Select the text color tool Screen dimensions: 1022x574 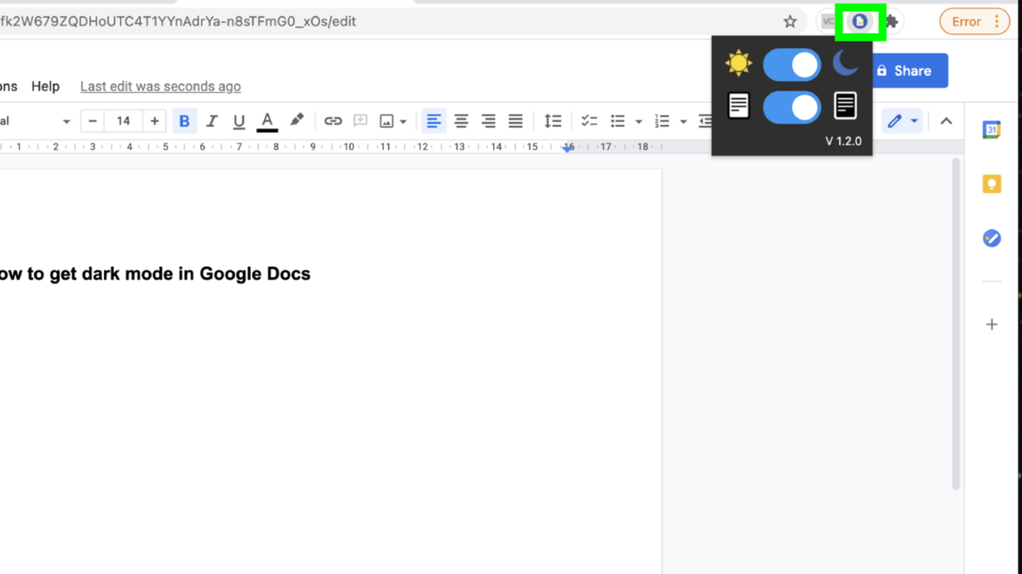click(x=267, y=121)
